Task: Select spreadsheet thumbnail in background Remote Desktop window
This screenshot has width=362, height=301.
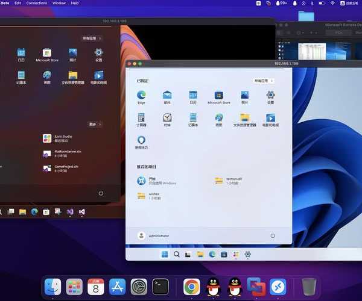Action: 312,51
